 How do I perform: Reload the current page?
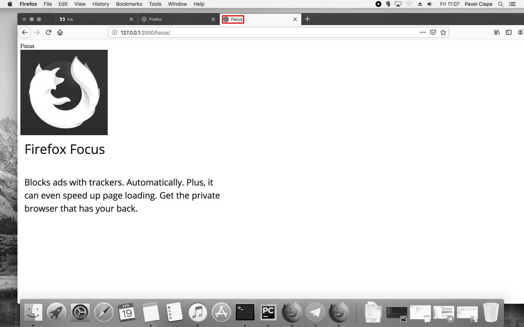click(x=48, y=32)
